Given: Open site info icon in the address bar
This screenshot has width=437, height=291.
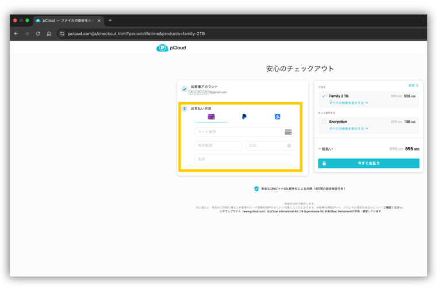Looking at the screenshot, I should [62, 34].
